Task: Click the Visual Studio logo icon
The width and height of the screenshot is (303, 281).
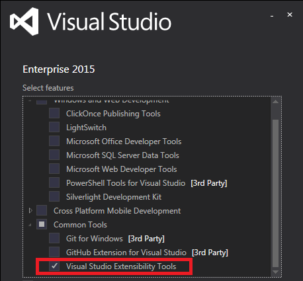Action: click(24, 22)
